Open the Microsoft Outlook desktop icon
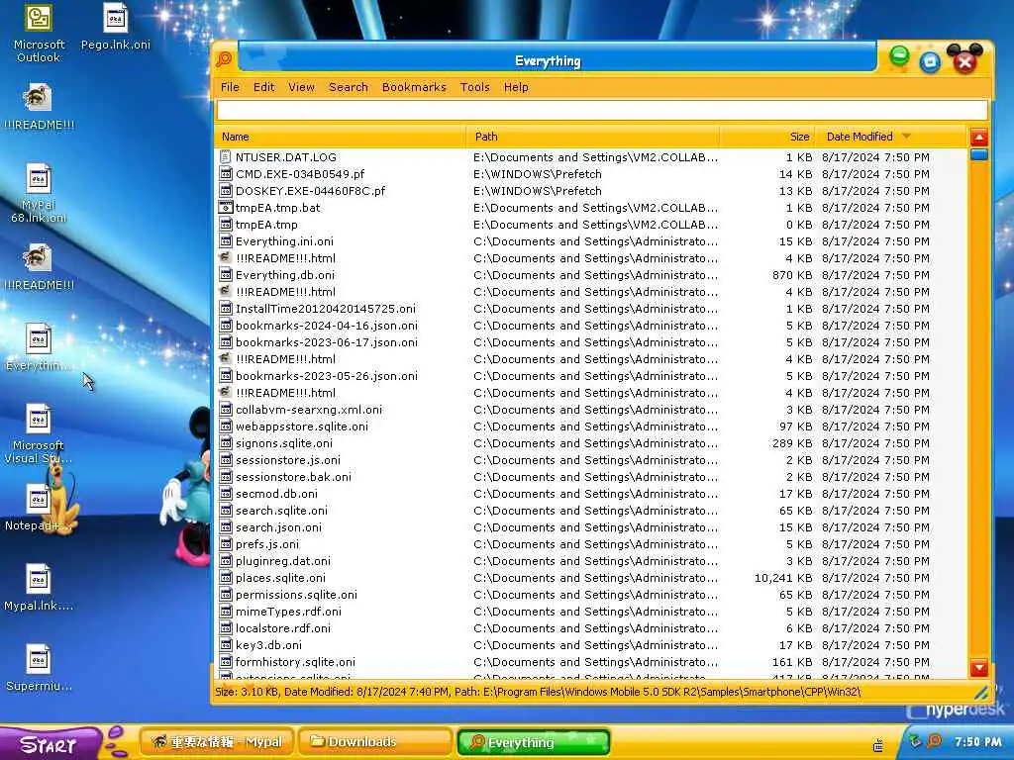 point(39,33)
